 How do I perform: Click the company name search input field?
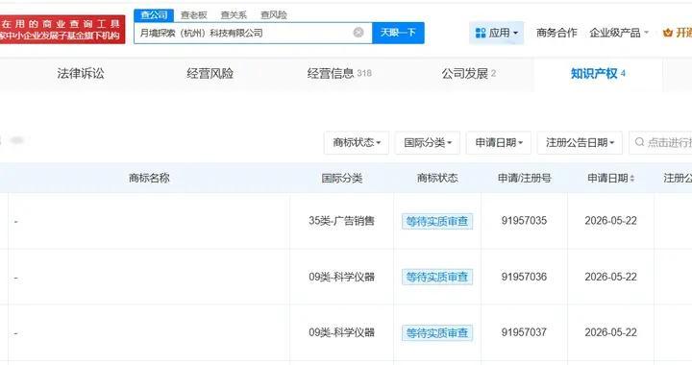pyautogui.click(x=253, y=33)
